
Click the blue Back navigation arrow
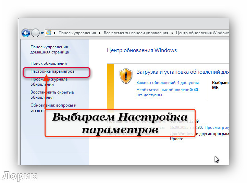point(26,33)
